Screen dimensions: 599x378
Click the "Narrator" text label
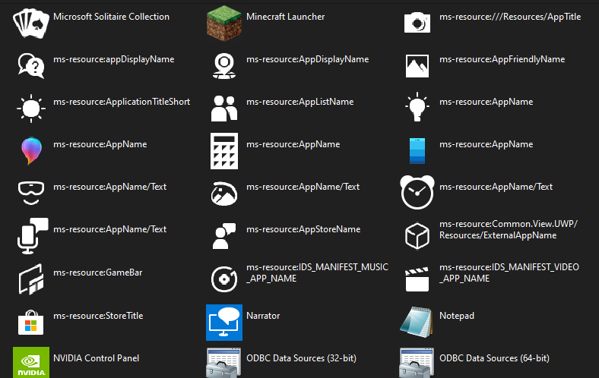coord(263,316)
